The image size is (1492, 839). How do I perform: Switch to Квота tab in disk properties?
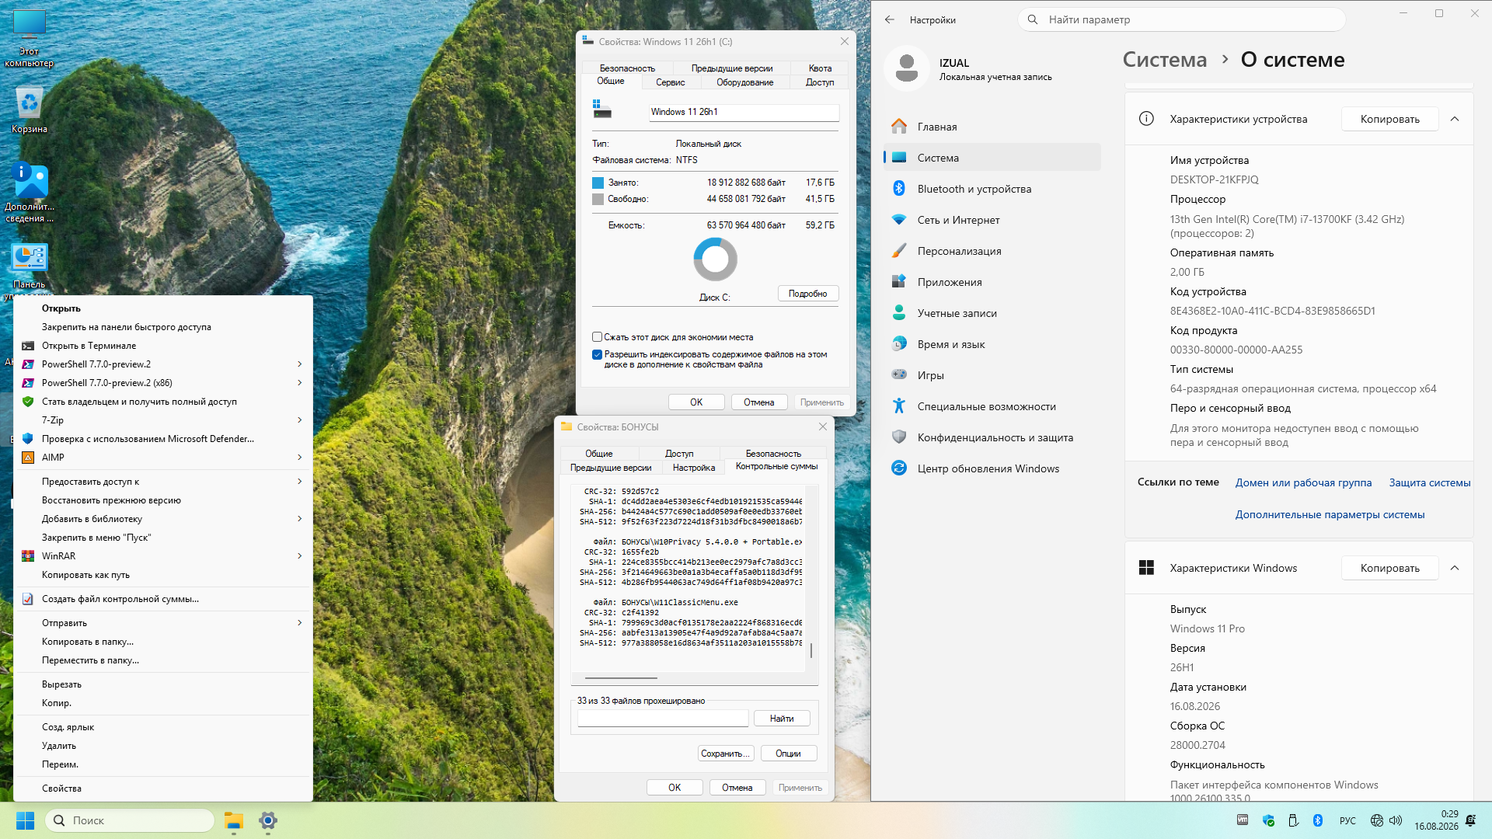[820, 68]
